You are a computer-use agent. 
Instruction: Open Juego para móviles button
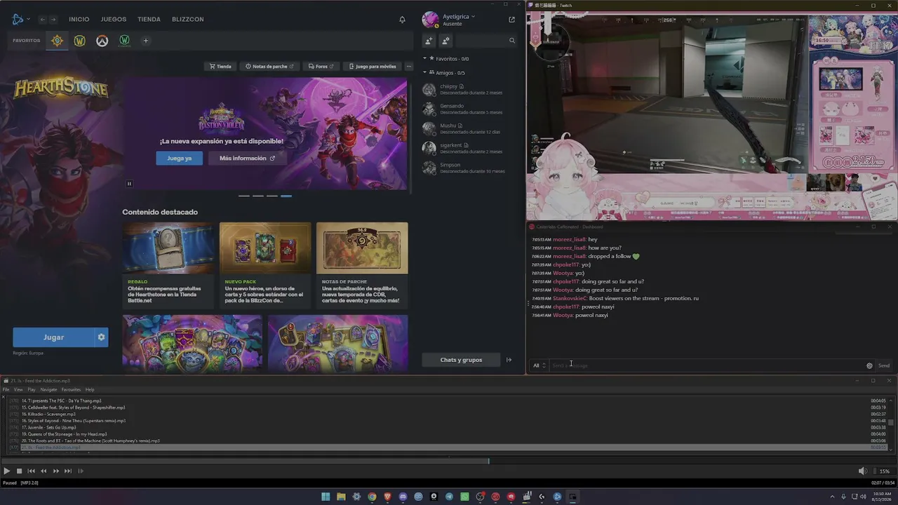pyautogui.click(x=372, y=67)
